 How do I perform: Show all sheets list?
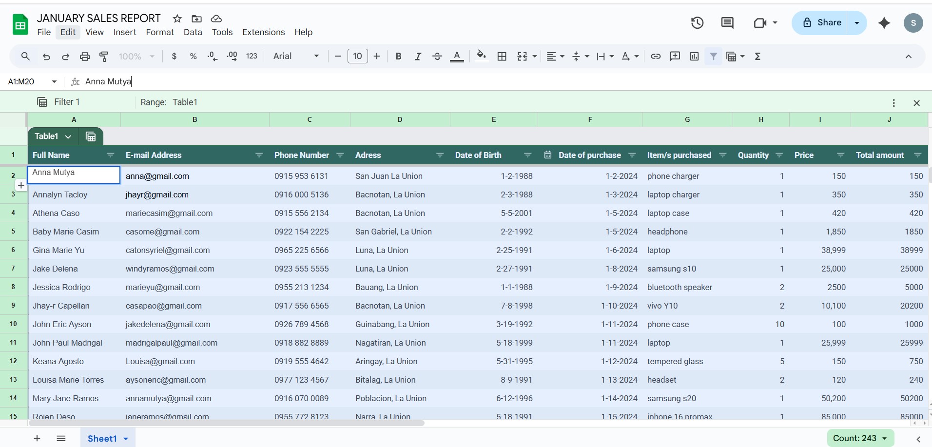(61, 438)
